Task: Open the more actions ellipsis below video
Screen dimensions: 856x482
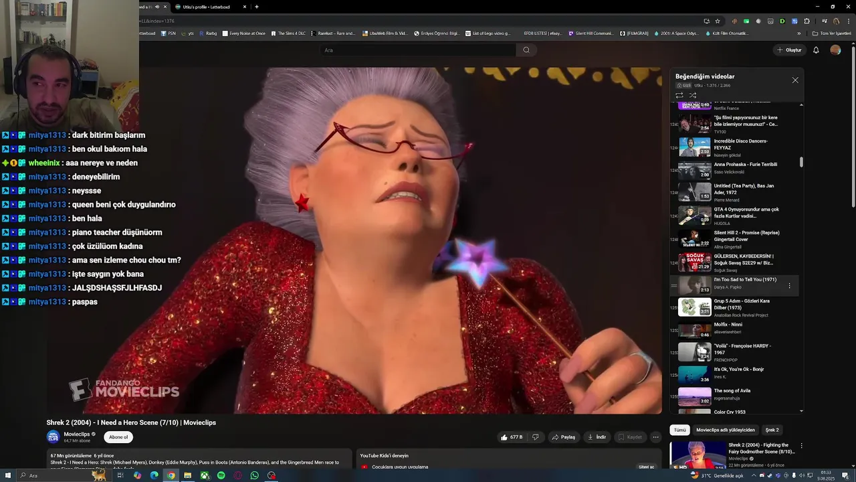Action: (655, 437)
